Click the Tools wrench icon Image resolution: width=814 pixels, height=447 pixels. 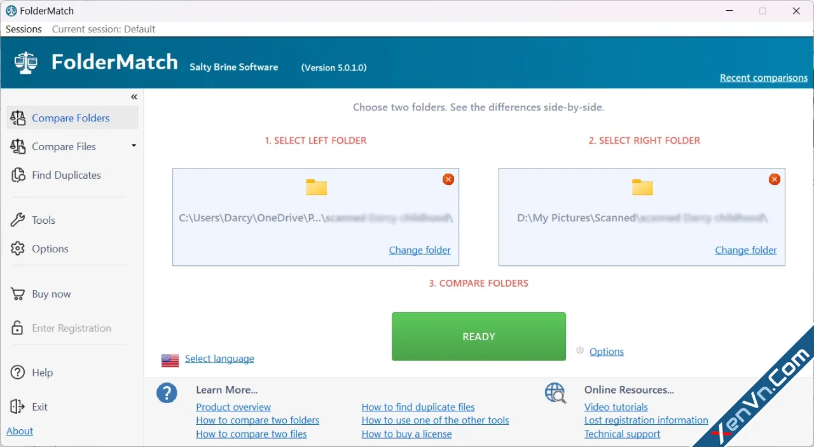click(x=18, y=220)
